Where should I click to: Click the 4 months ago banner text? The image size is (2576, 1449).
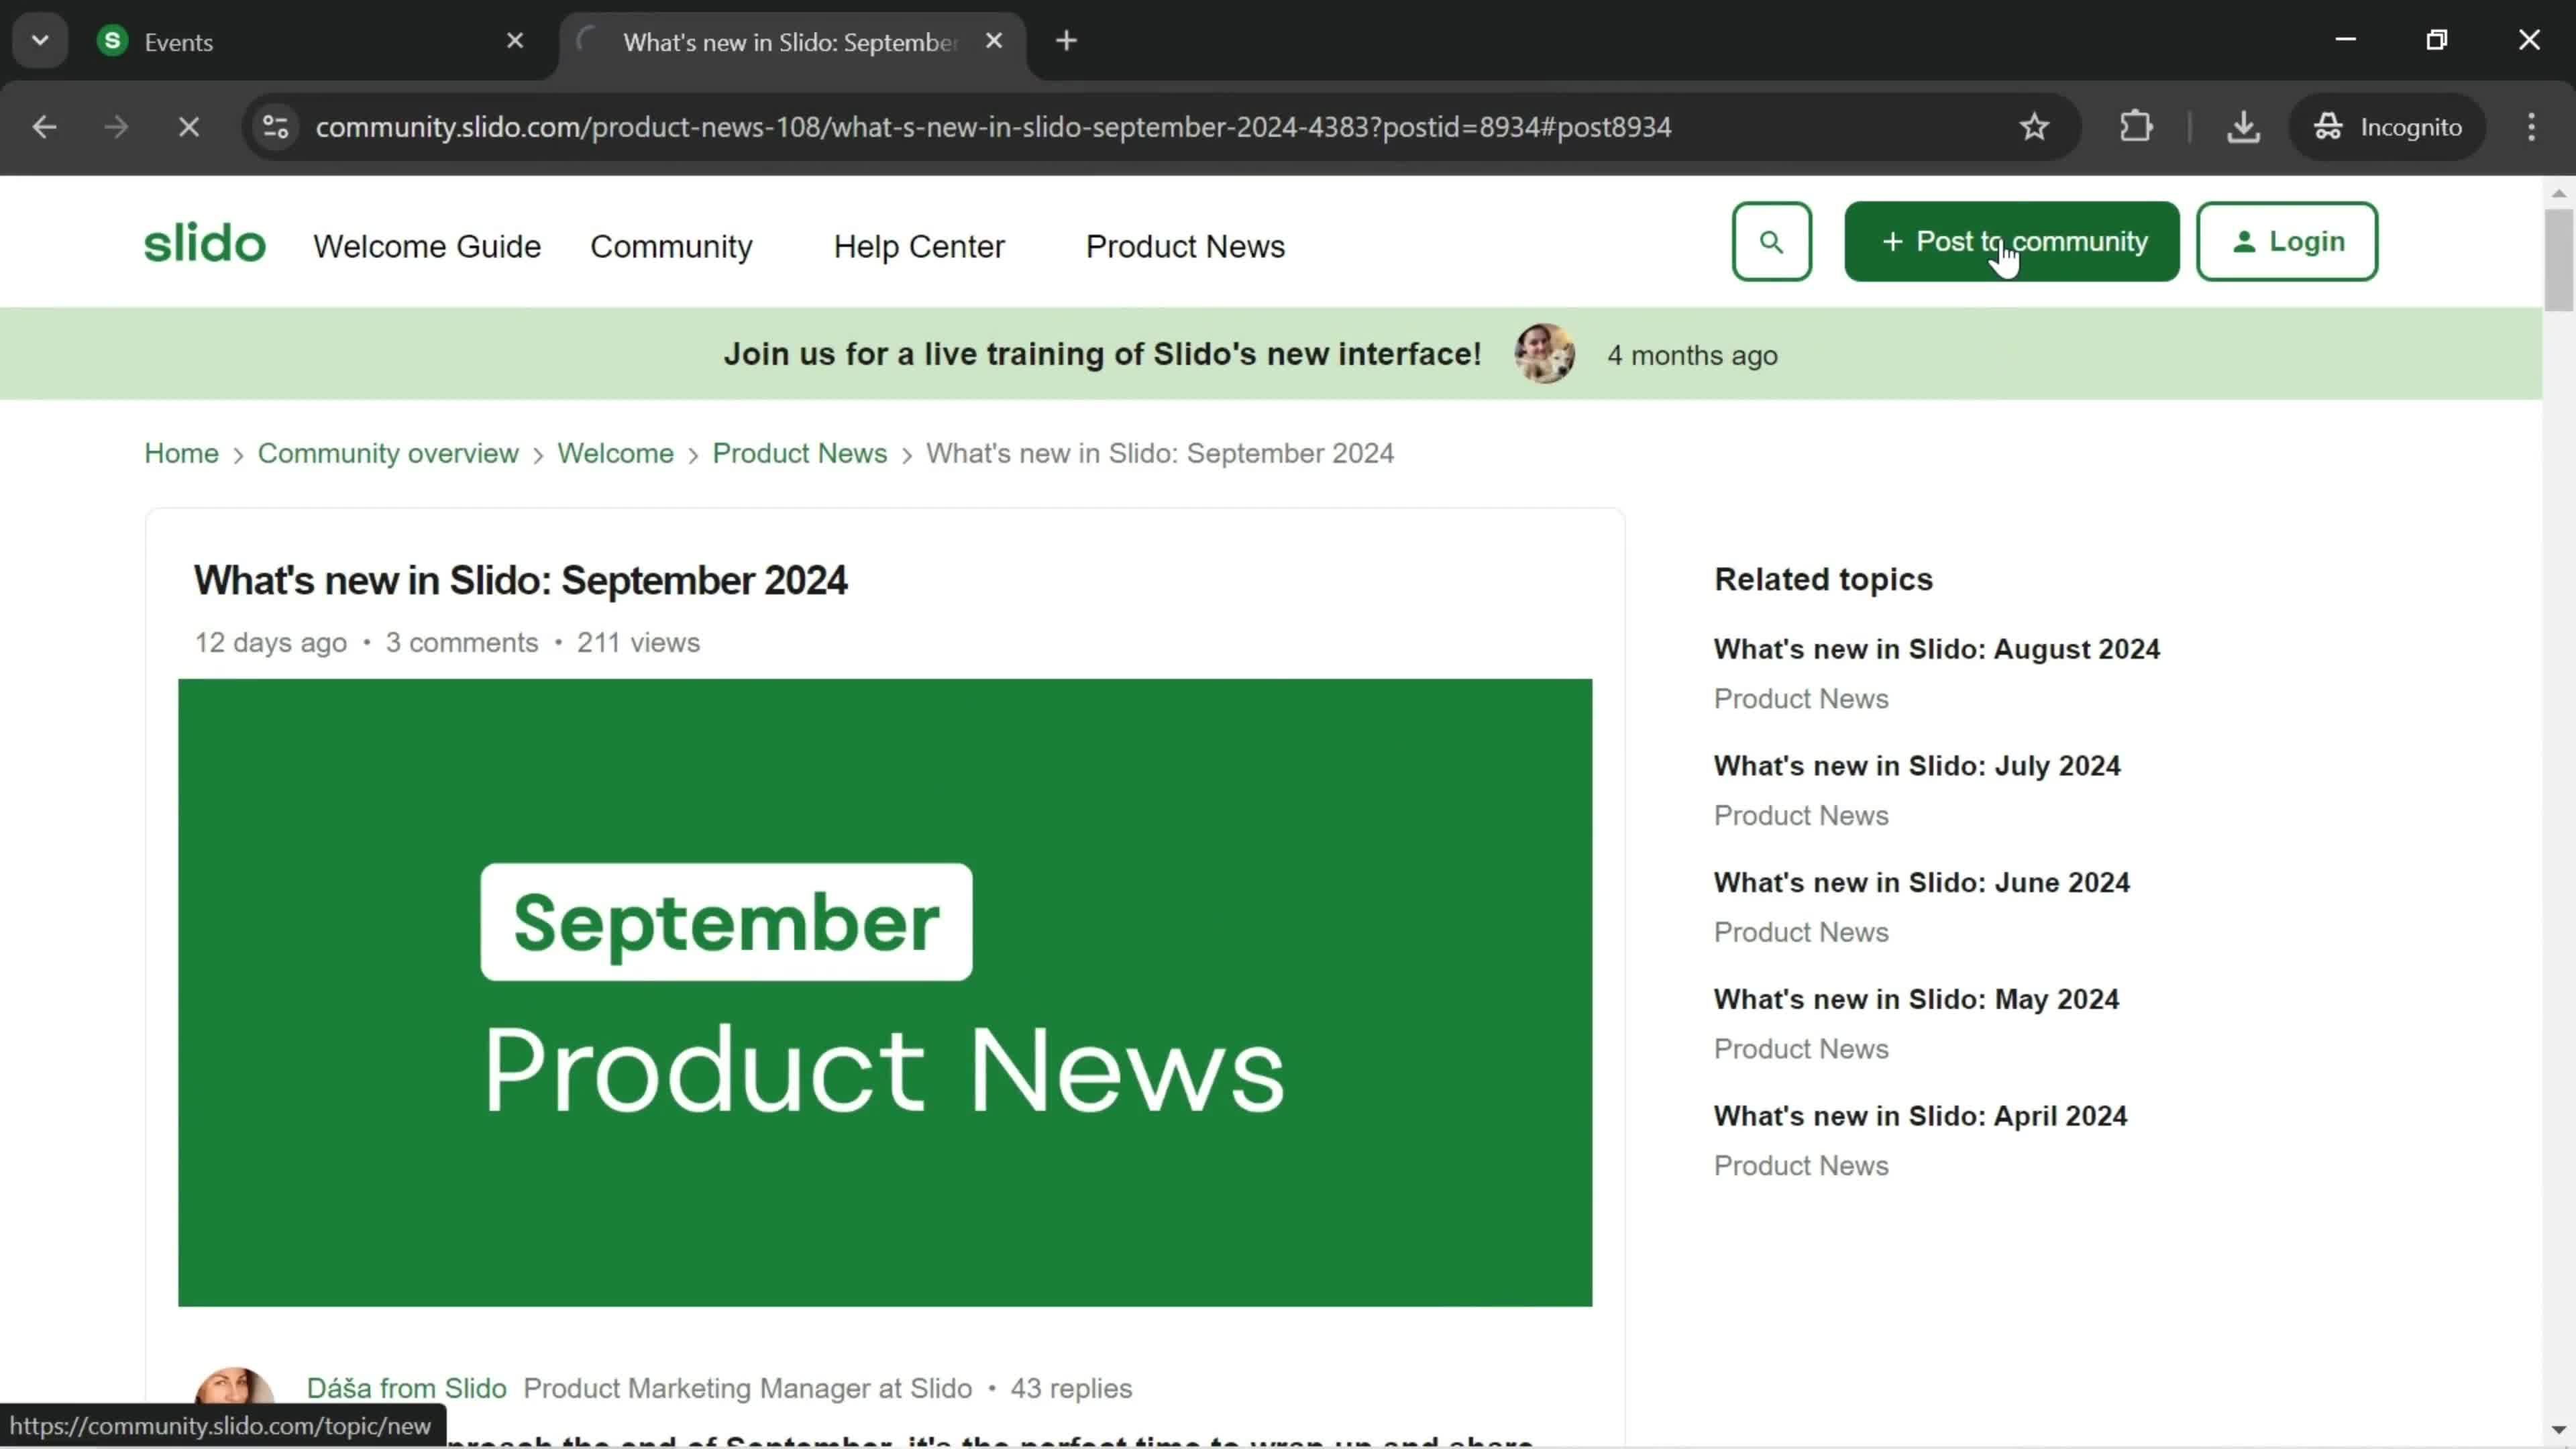tap(1692, 355)
